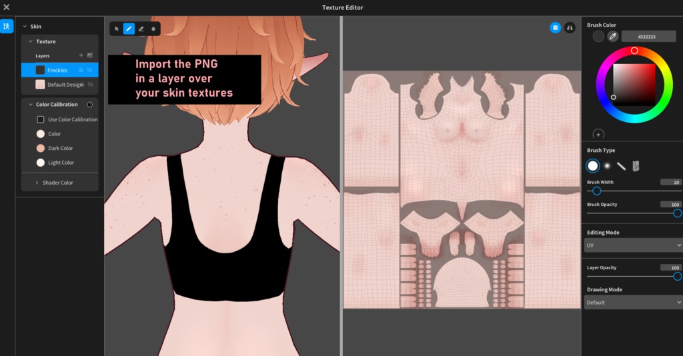Select the eraser tool
Screen dimensions: 683x356
point(141,29)
